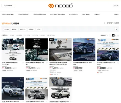
Task: Open the 인코브 차량용 category menu
Action: pyautogui.click(x=40, y=14)
